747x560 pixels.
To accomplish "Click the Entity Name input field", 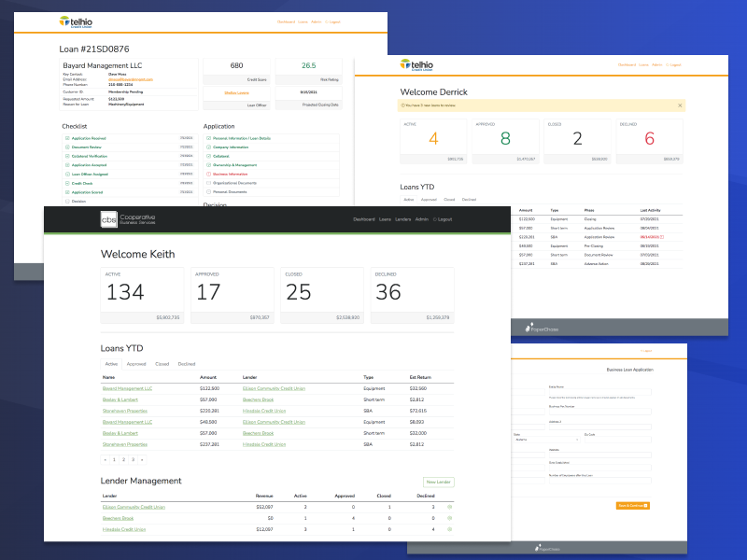I will [599, 392].
